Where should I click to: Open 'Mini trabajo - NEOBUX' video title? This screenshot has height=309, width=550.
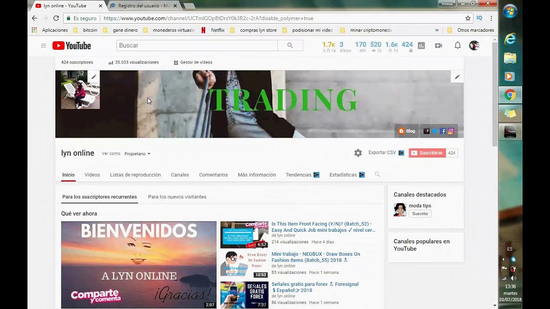(x=316, y=257)
